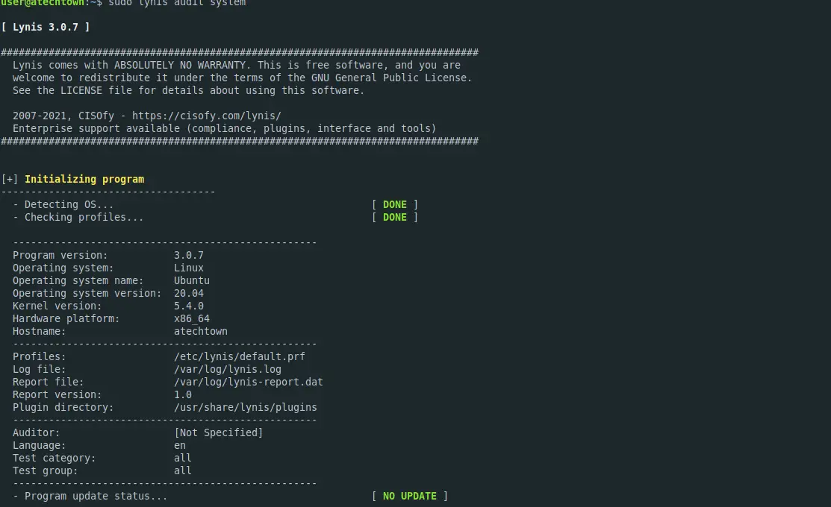Click the 'Test group:' label
The width and height of the screenshot is (831, 507).
click(x=45, y=471)
